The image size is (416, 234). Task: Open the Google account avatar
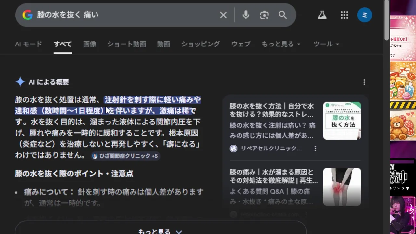coord(365,15)
